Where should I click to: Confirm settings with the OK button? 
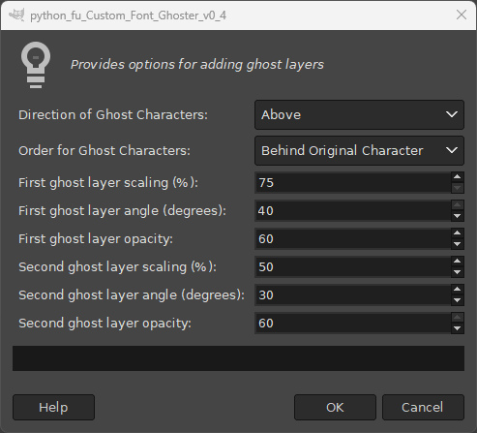tap(335, 407)
